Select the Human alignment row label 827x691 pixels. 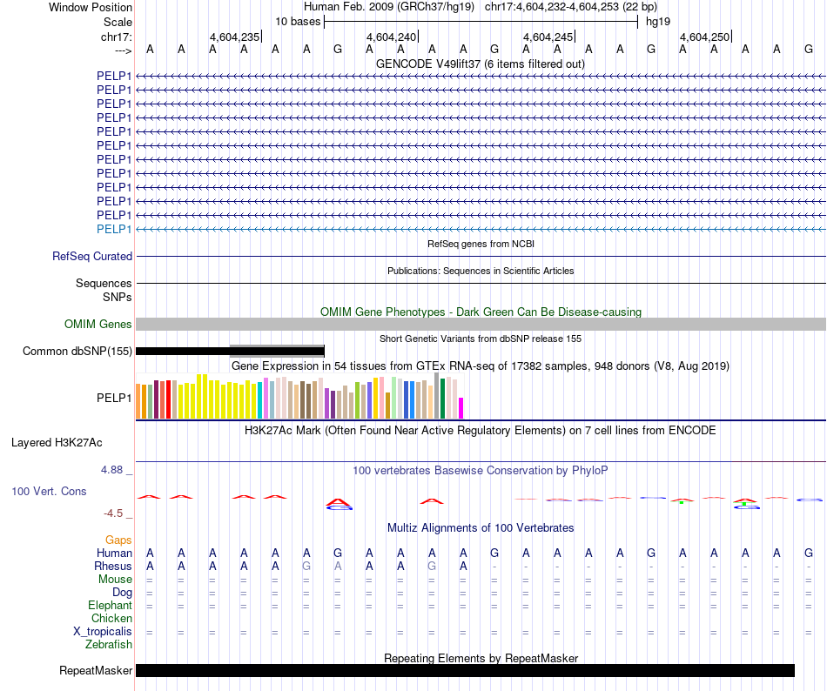[x=114, y=553]
